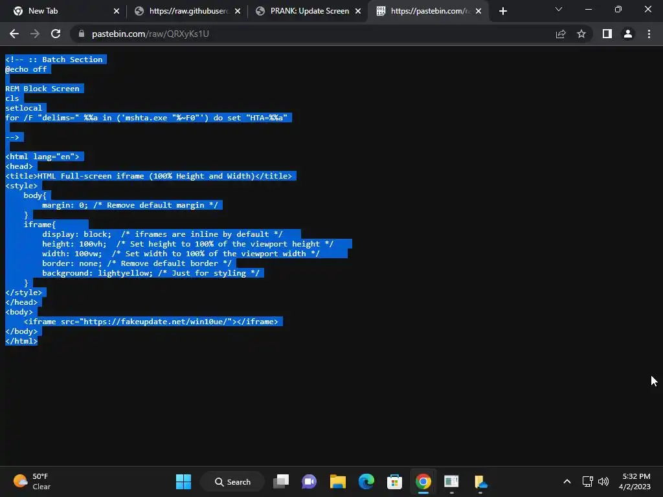Bookmark this tab with the star icon
The height and width of the screenshot is (497, 663).
581,34
